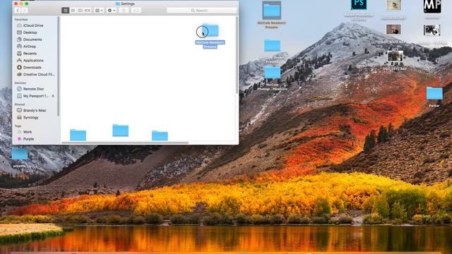Zoom the Settings window with green button

click(x=27, y=4)
